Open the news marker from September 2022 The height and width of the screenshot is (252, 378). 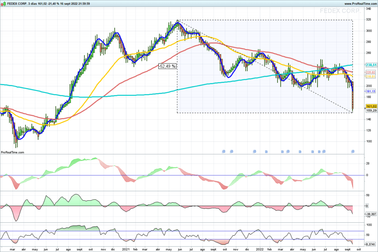tap(353, 151)
